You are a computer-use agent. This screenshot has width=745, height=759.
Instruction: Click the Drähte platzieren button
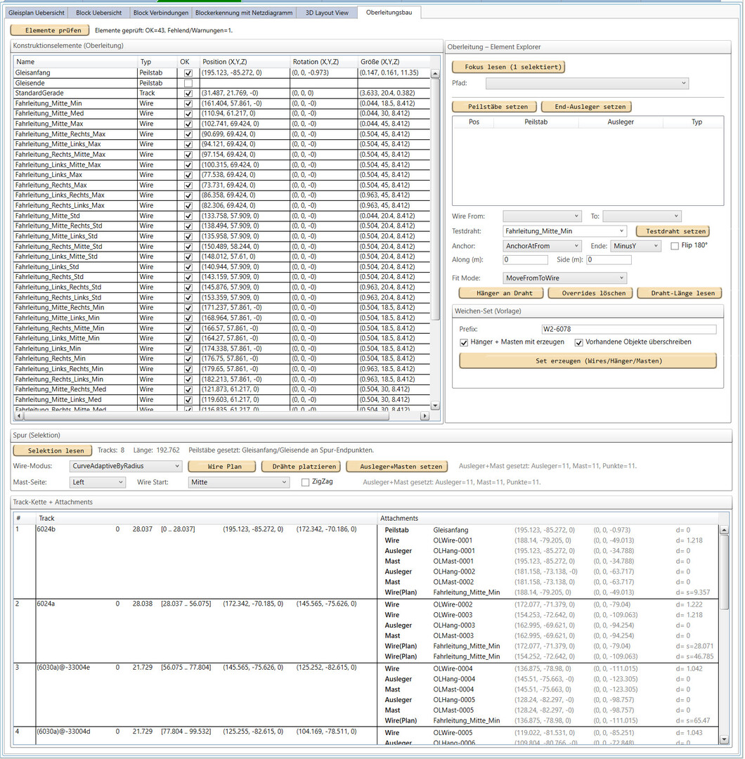point(301,467)
